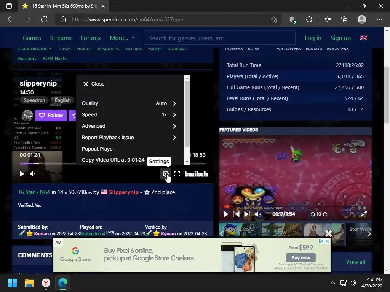Open the N64 platform link
This screenshot has height=292, width=390.
click(45, 192)
